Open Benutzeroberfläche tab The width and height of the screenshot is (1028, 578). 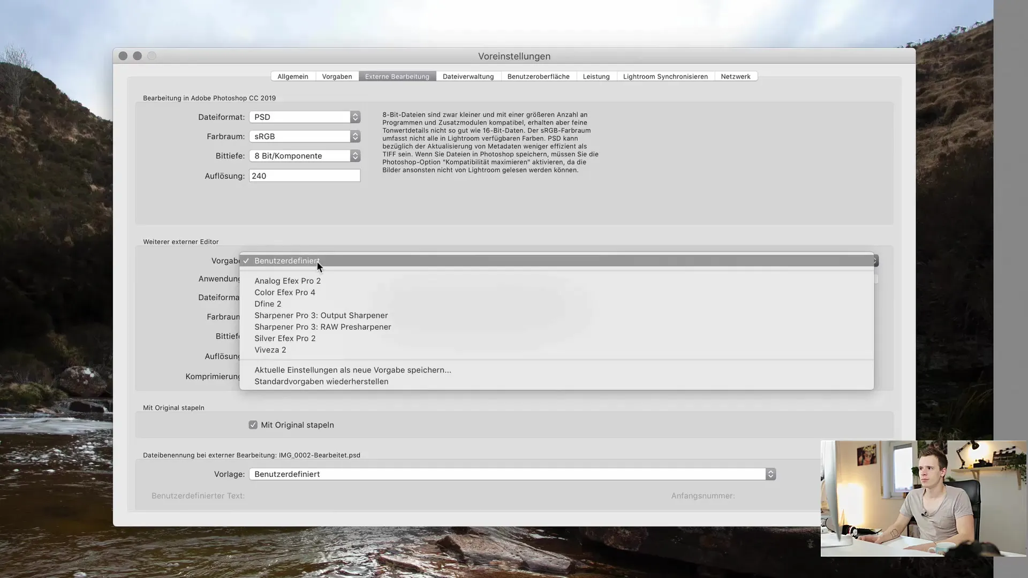click(538, 76)
